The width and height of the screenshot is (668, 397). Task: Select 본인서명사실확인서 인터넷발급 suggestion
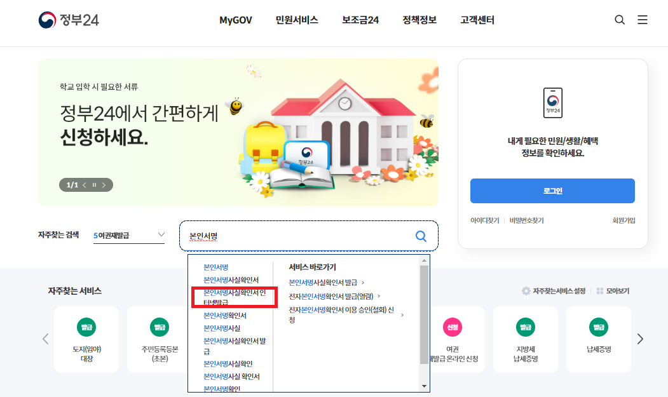[x=235, y=297]
